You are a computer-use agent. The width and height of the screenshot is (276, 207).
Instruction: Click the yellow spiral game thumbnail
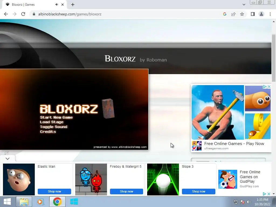pyautogui.click(x=258, y=126)
